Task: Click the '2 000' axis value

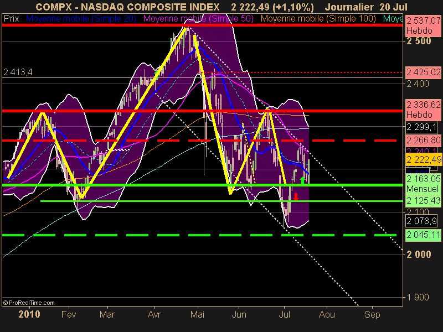Action: 419,255
